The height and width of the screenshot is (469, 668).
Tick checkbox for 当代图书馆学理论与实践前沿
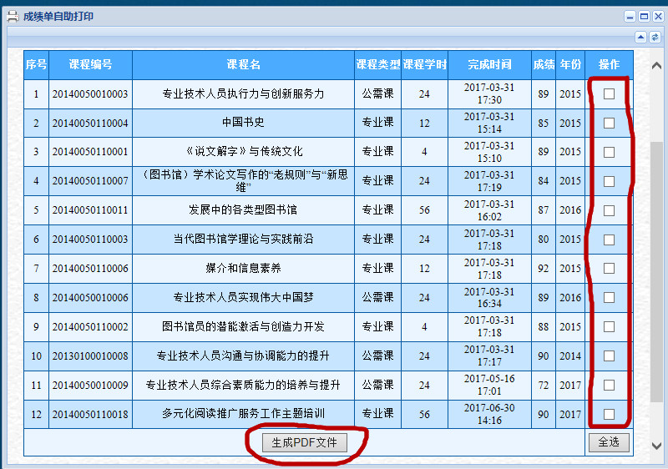pos(610,240)
